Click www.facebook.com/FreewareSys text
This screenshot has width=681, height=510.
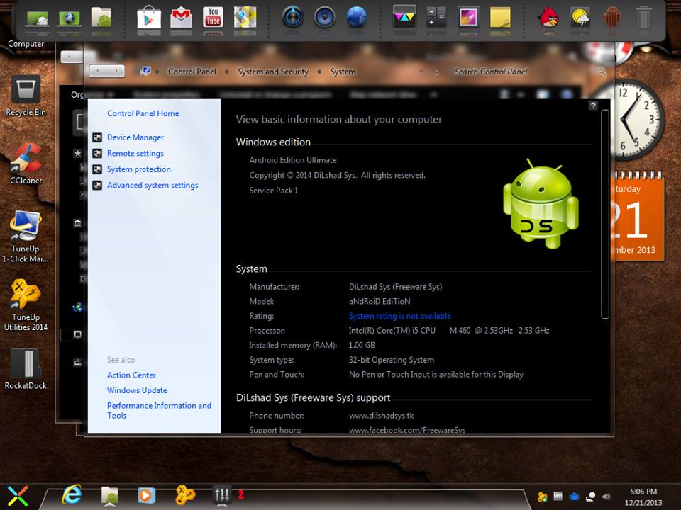[407, 430]
